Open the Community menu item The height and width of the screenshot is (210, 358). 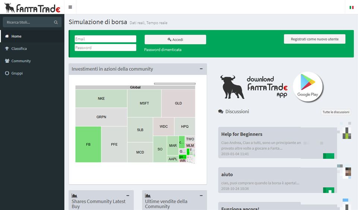click(32, 61)
